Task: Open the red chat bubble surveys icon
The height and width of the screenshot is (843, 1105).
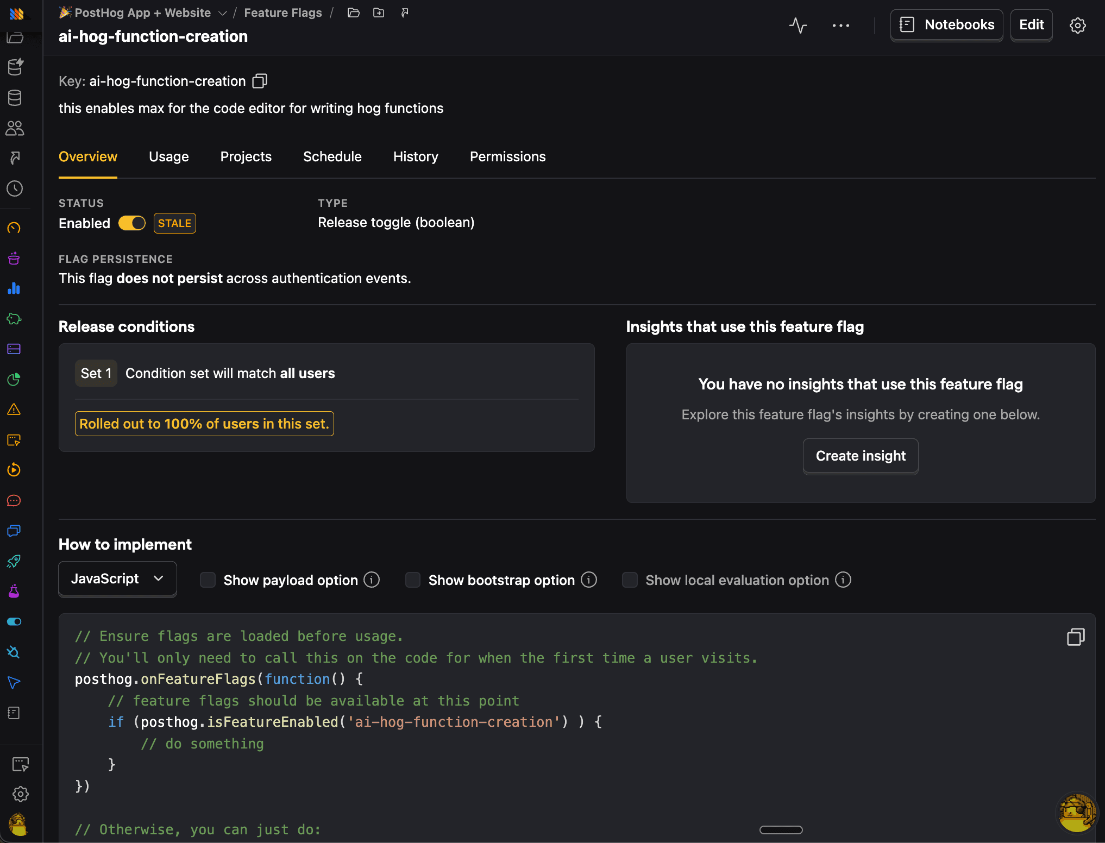Action: [14, 500]
